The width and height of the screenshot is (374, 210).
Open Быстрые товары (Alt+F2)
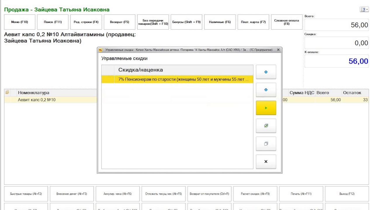26,194
